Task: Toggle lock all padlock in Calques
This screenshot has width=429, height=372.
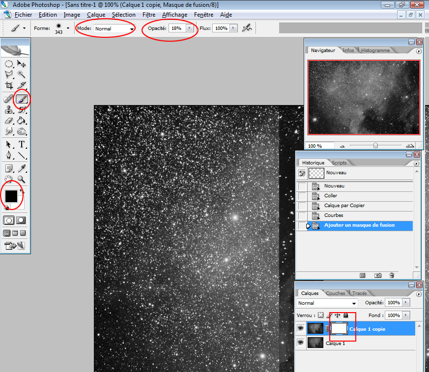Action: (x=345, y=315)
